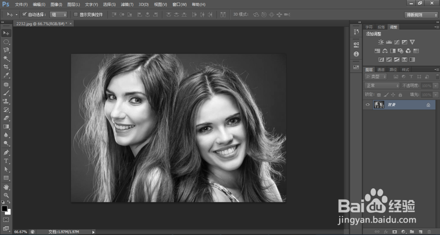The image size is (440, 235).
Task: Select the Horizontal Type tool
Action: (x=6, y=161)
